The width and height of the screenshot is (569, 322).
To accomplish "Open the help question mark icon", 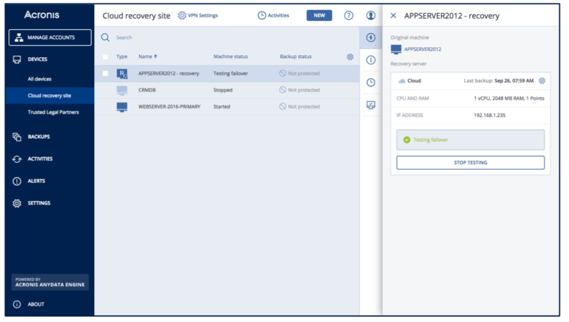I will [349, 15].
